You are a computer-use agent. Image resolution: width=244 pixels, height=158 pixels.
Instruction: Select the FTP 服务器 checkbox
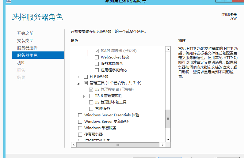[86, 77]
